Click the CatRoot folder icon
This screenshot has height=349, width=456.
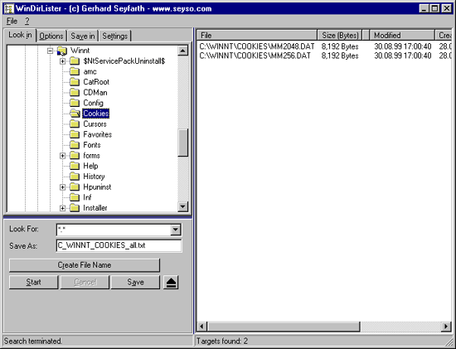75,82
